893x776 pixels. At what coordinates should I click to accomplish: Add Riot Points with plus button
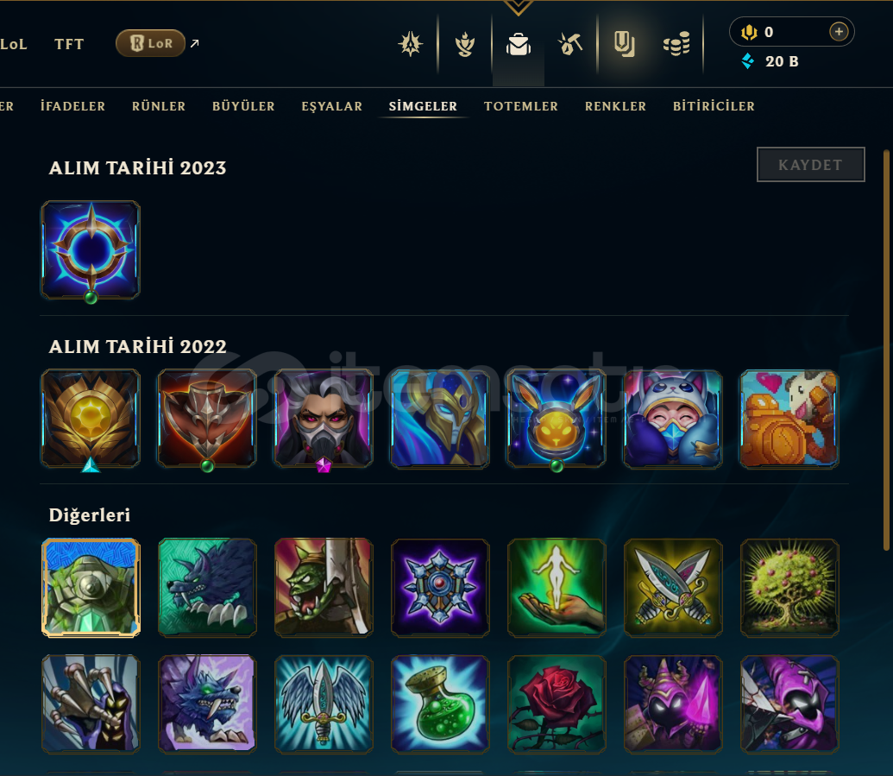839,31
